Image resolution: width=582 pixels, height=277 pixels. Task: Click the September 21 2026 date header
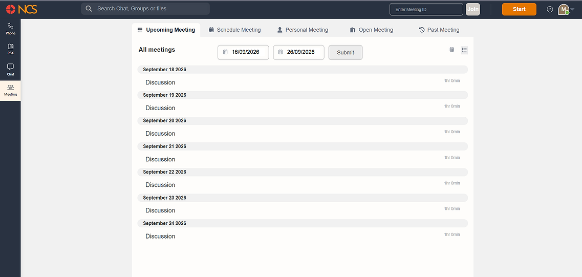coord(303,146)
